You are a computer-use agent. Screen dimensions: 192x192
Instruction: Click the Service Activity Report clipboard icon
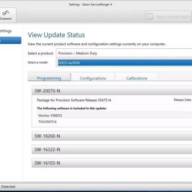(x=150, y=17)
